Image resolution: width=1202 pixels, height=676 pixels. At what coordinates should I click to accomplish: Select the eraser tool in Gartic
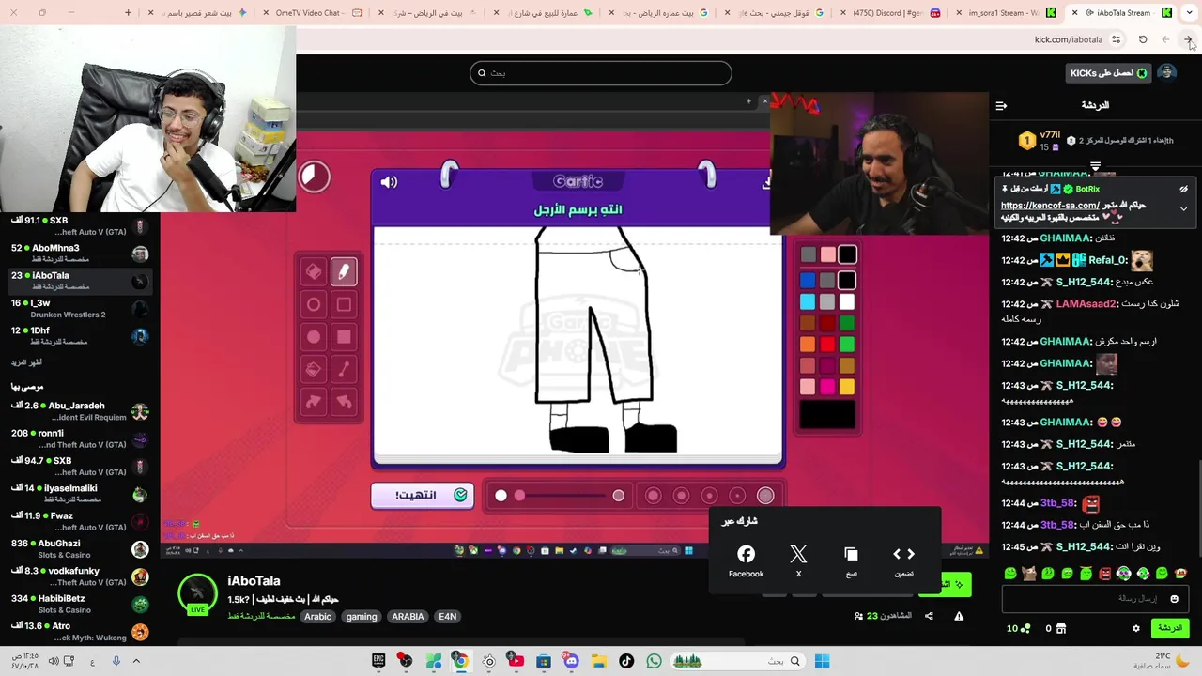click(x=314, y=271)
